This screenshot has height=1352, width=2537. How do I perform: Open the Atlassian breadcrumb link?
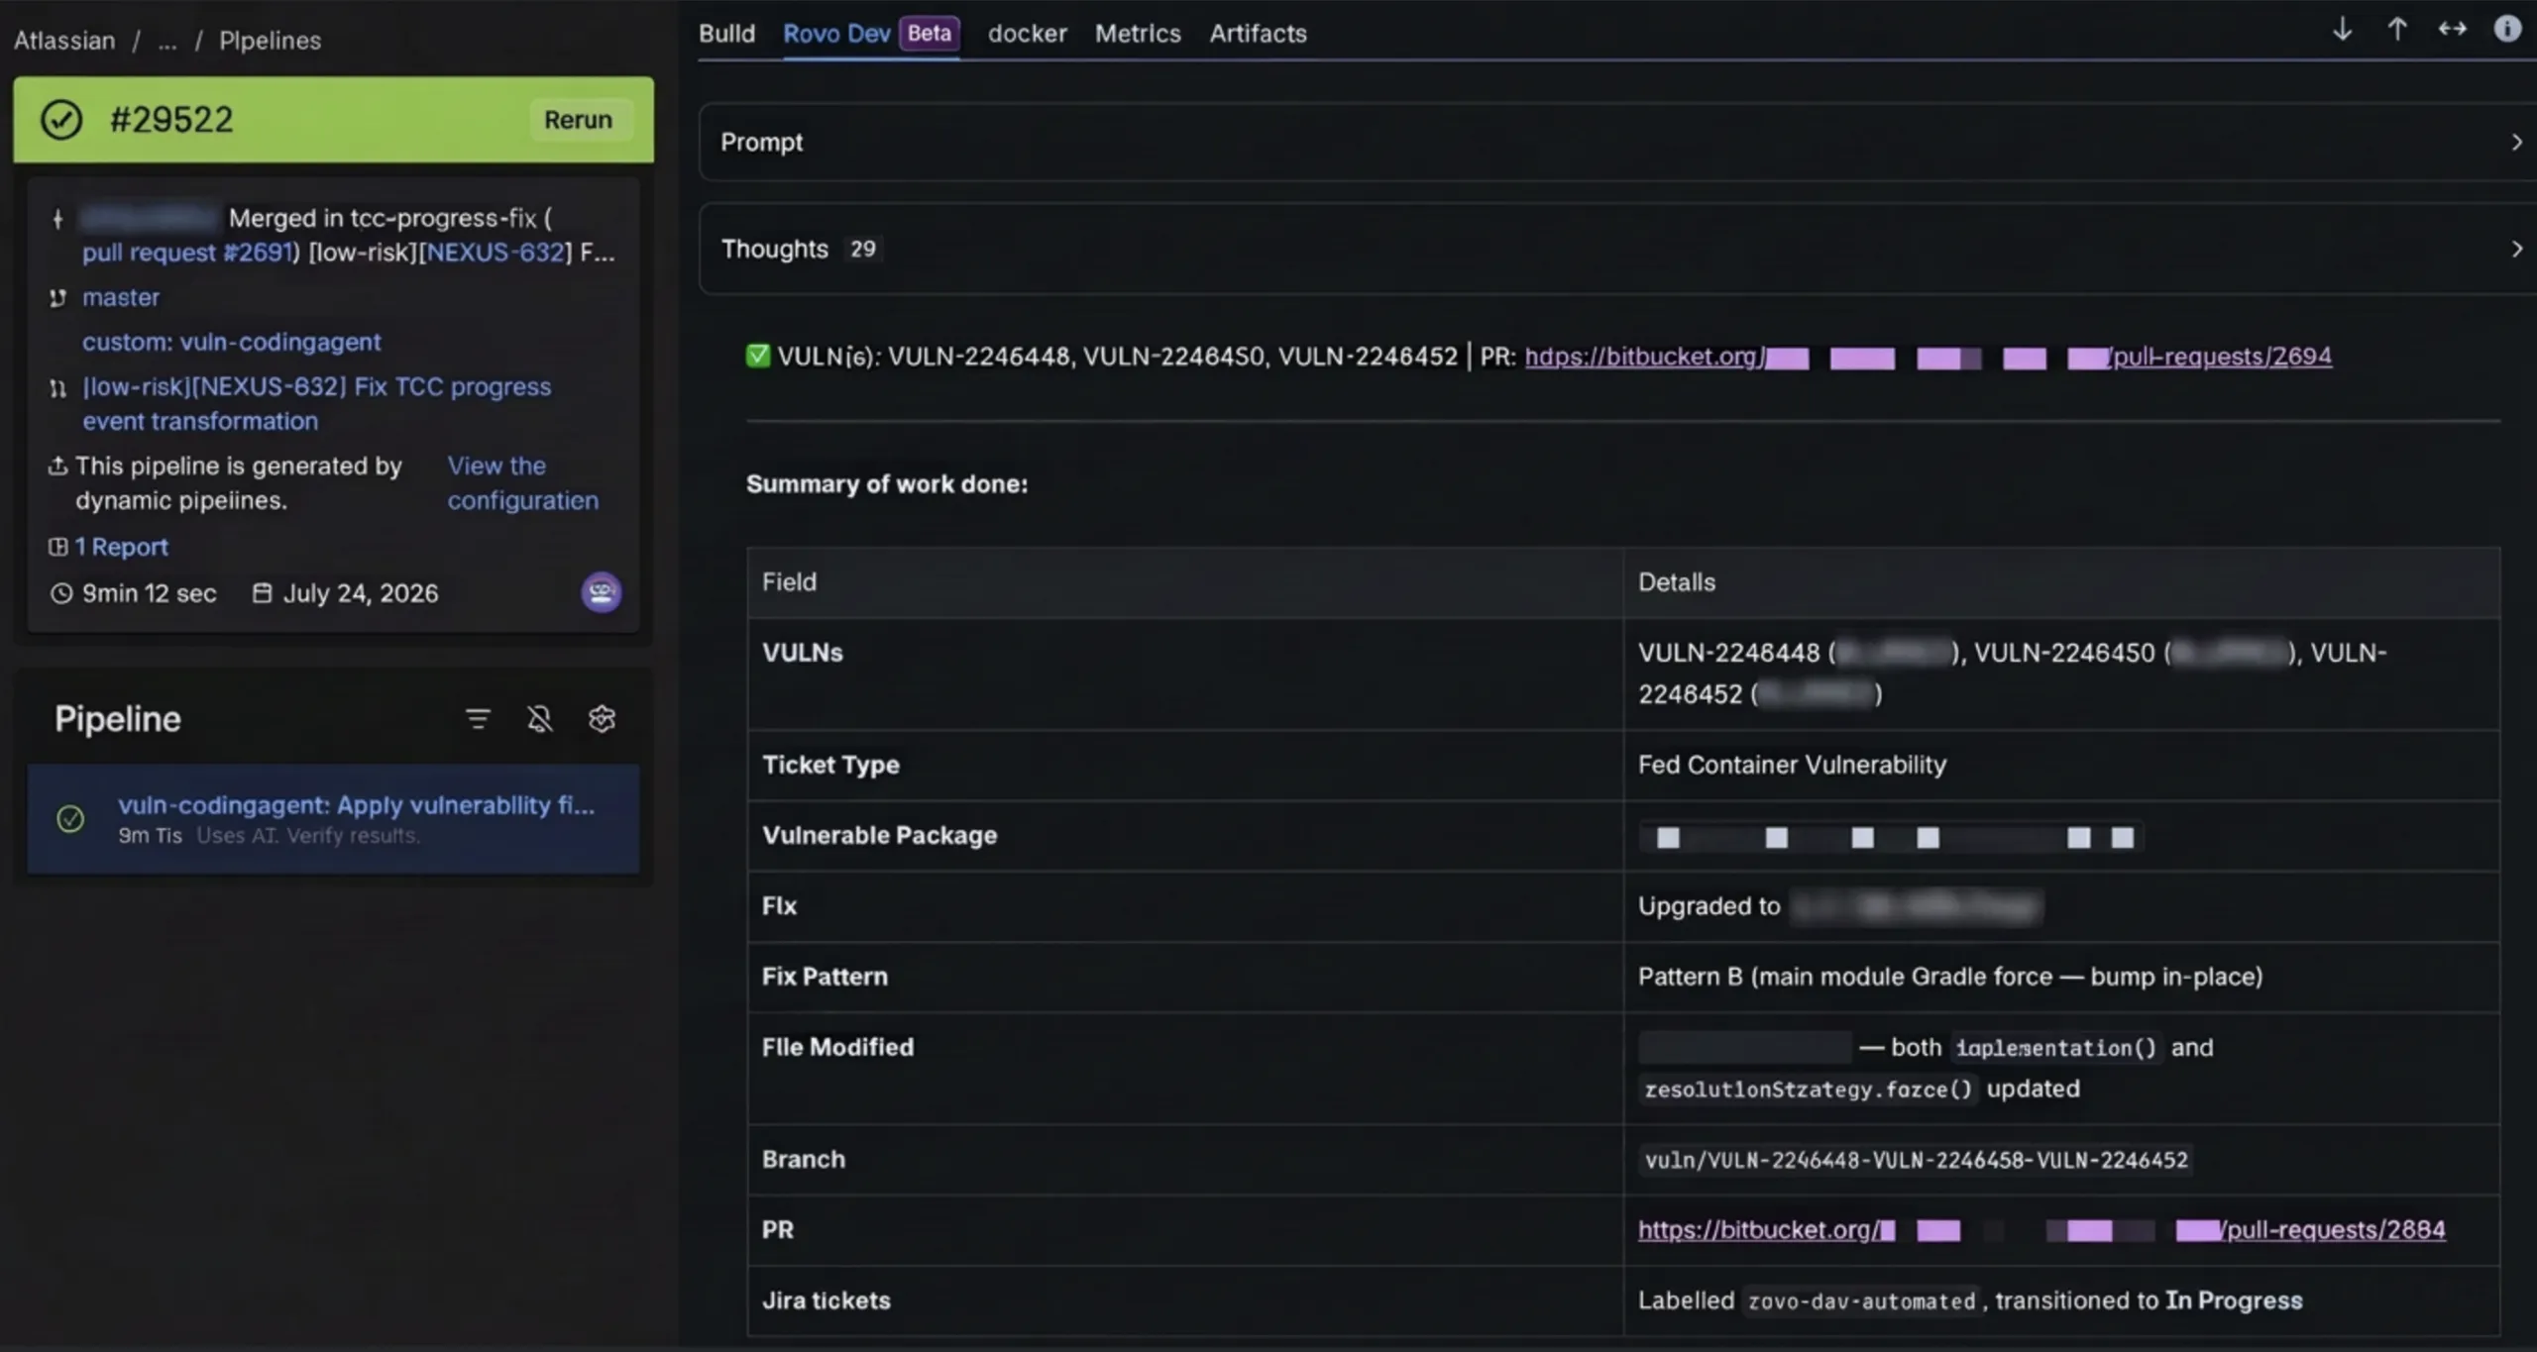coord(64,41)
